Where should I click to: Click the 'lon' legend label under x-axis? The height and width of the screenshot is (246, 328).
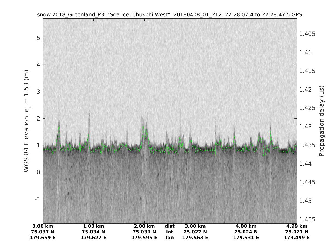pyautogui.click(x=169, y=238)
